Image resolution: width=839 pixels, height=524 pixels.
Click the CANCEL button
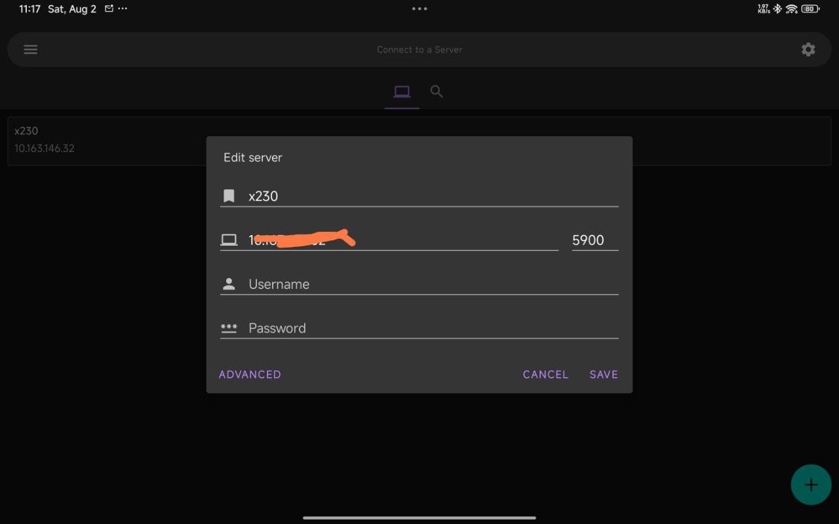coord(545,375)
